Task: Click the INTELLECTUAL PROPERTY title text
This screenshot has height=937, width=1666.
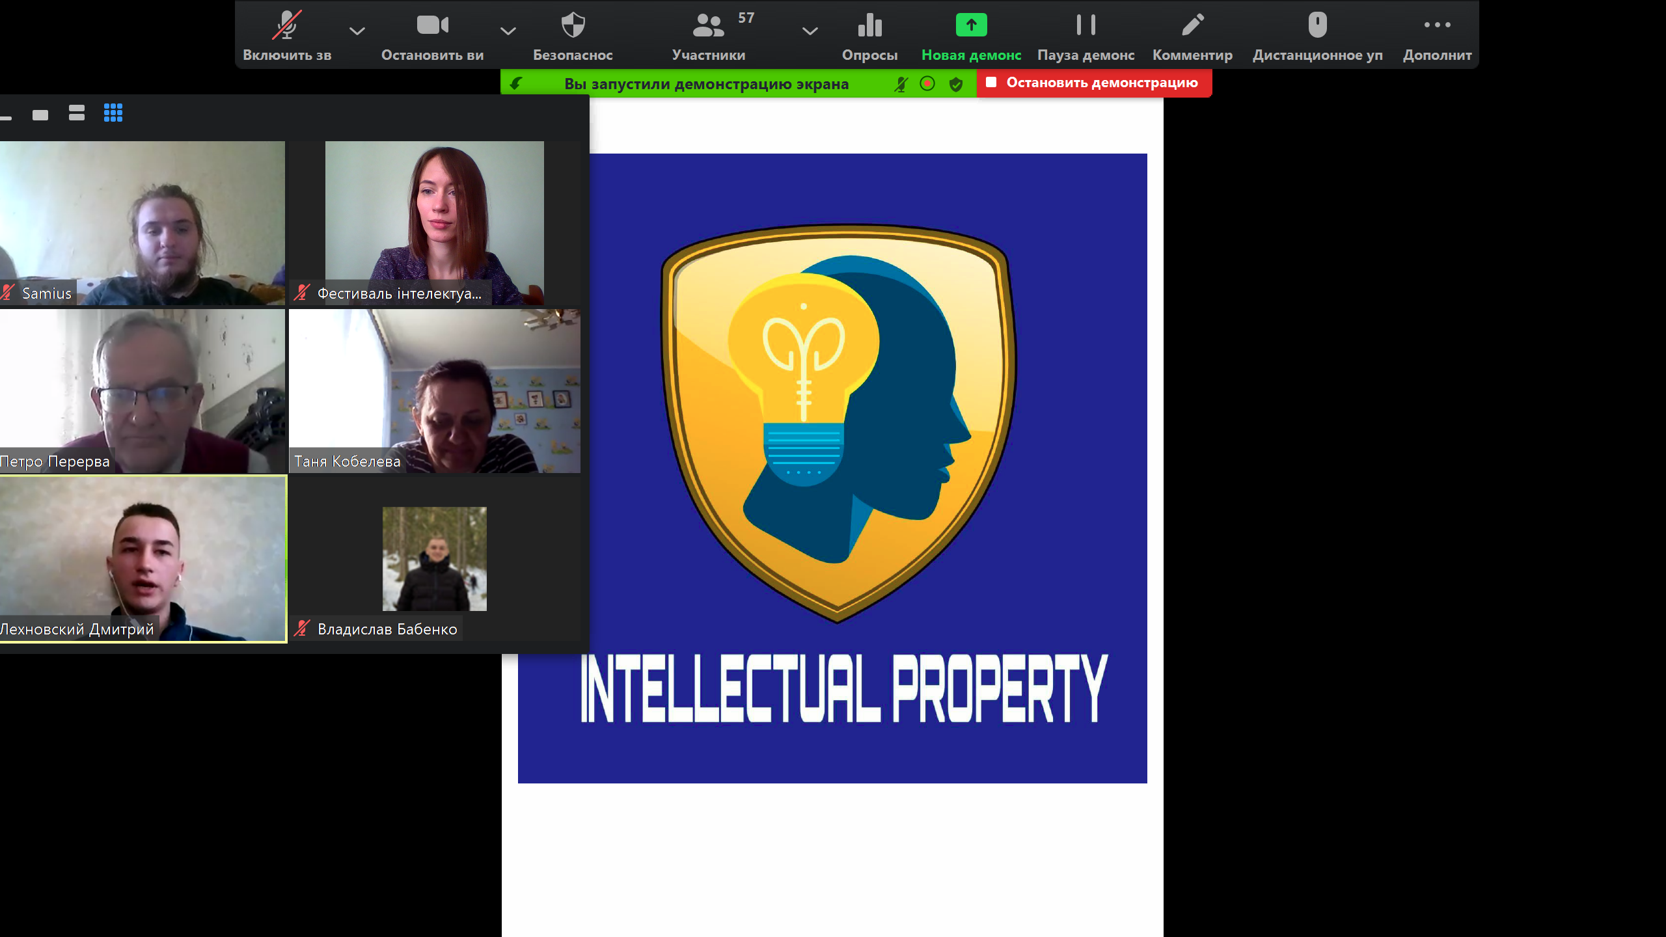Action: (x=843, y=688)
